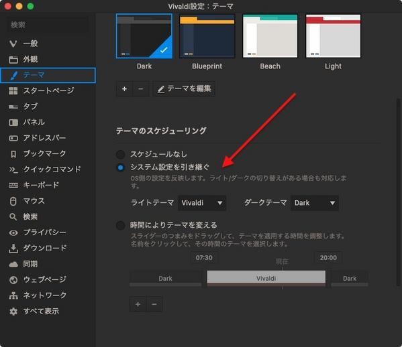This screenshot has width=402, height=347.
Task: Open the ダークテーマ Dark dropdown
Action: click(x=315, y=203)
